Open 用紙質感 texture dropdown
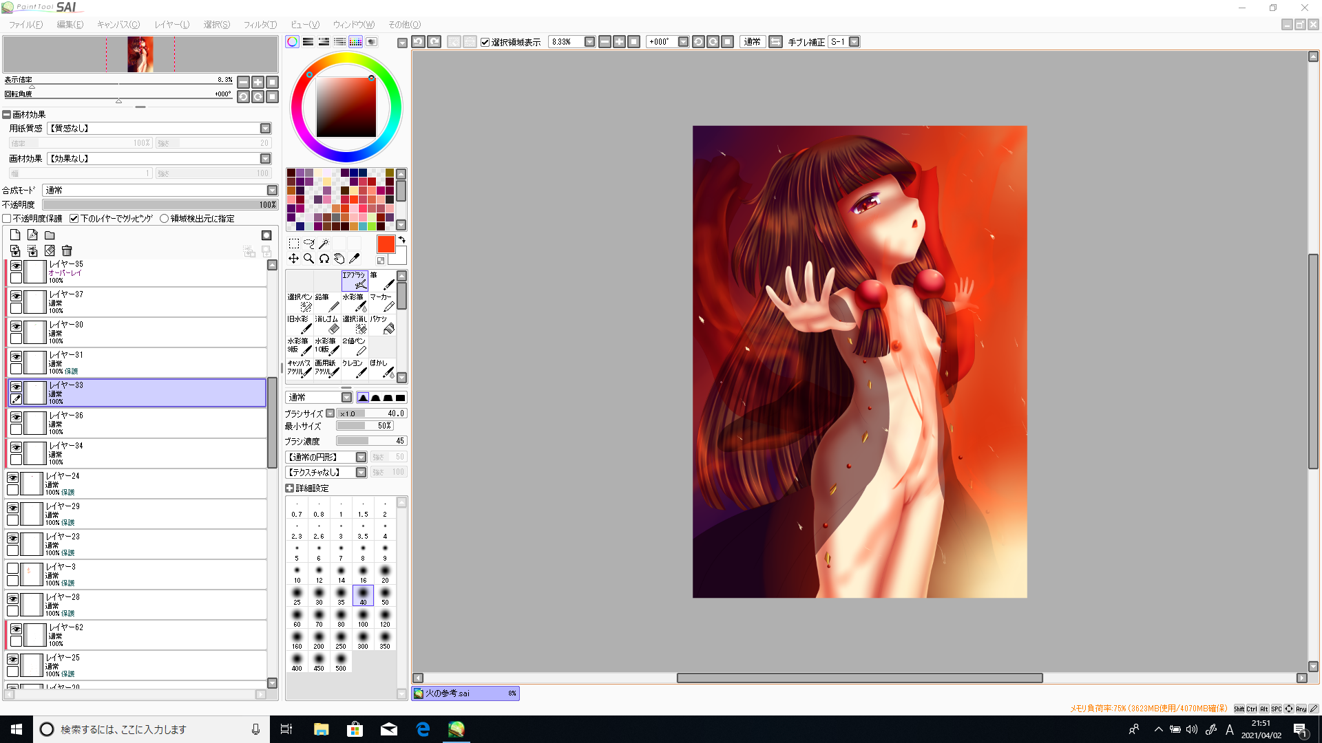Image resolution: width=1322 pixels, height=743 pixels. coord(265,129)
